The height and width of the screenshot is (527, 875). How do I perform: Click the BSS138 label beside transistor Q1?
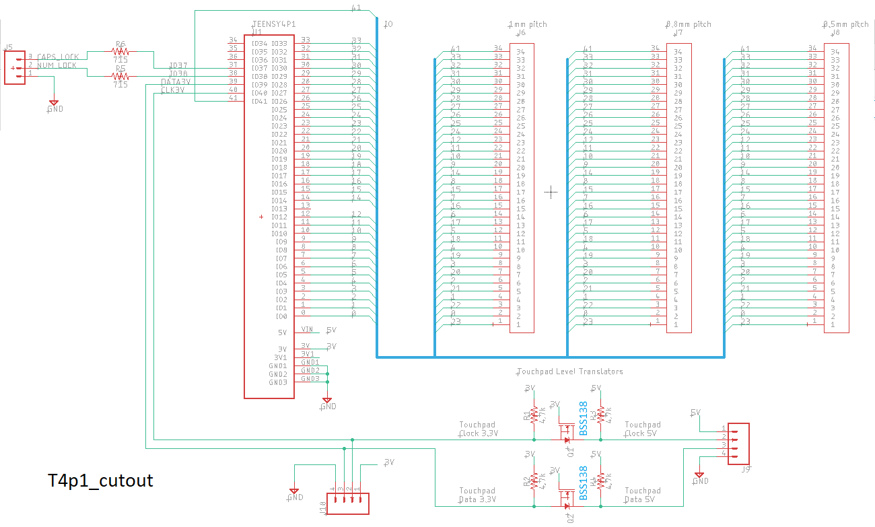[584, 419]
